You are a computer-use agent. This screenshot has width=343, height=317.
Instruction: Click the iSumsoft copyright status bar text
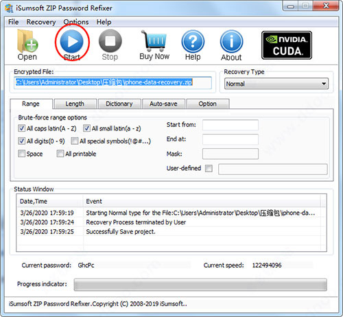[x=98, y=304]
